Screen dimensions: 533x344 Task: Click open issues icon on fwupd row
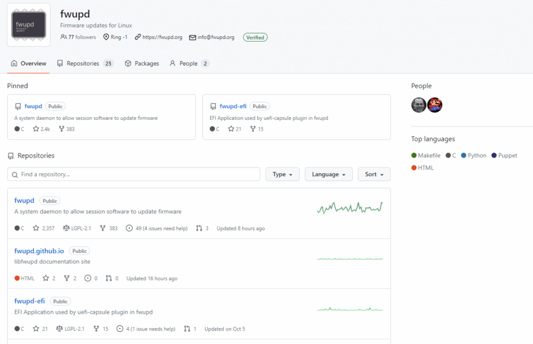[129, 228]
